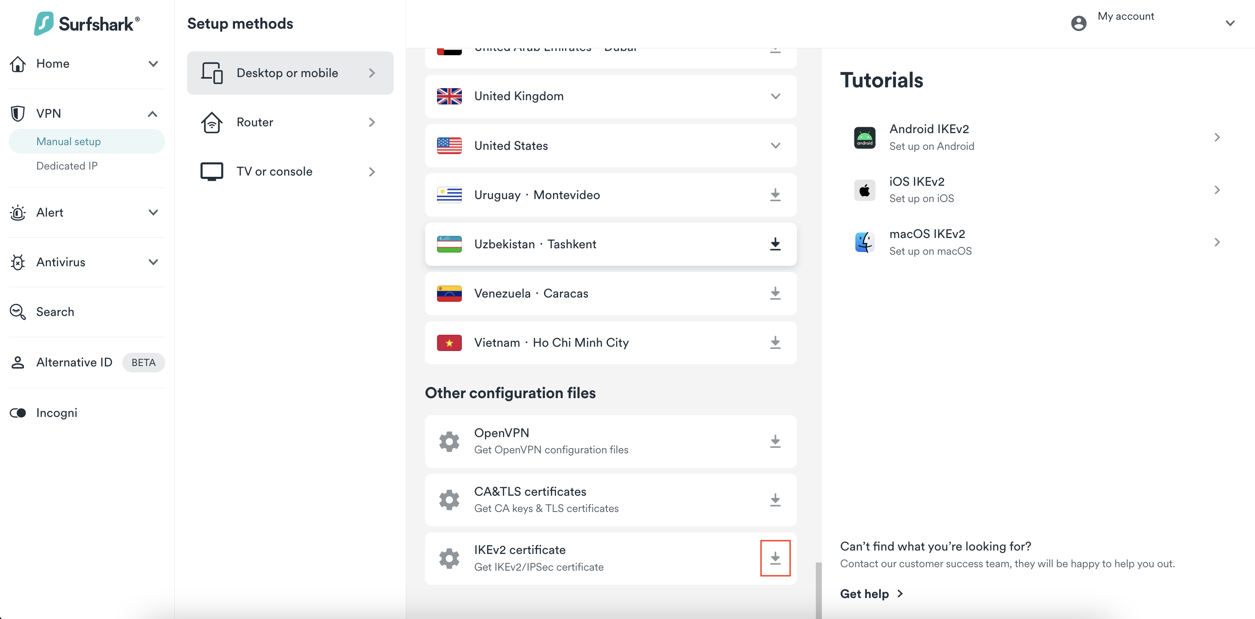Select Manual setup in sidebar

[87, 141]
